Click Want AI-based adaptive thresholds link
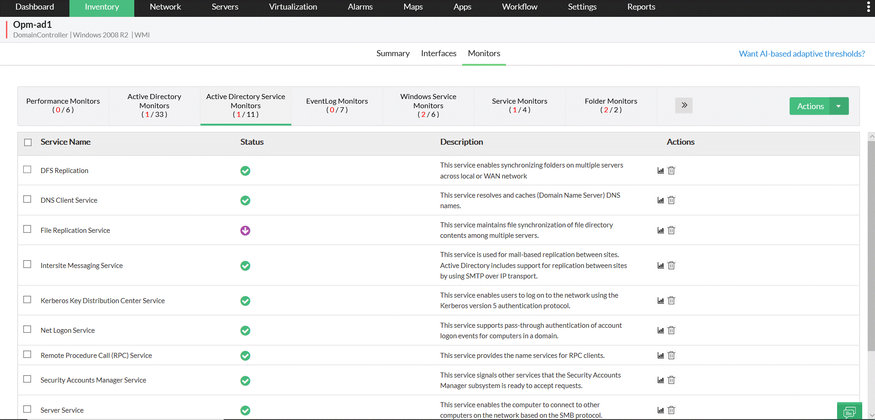The height and width of the screenshot is (420, 875). coord(801,54)
